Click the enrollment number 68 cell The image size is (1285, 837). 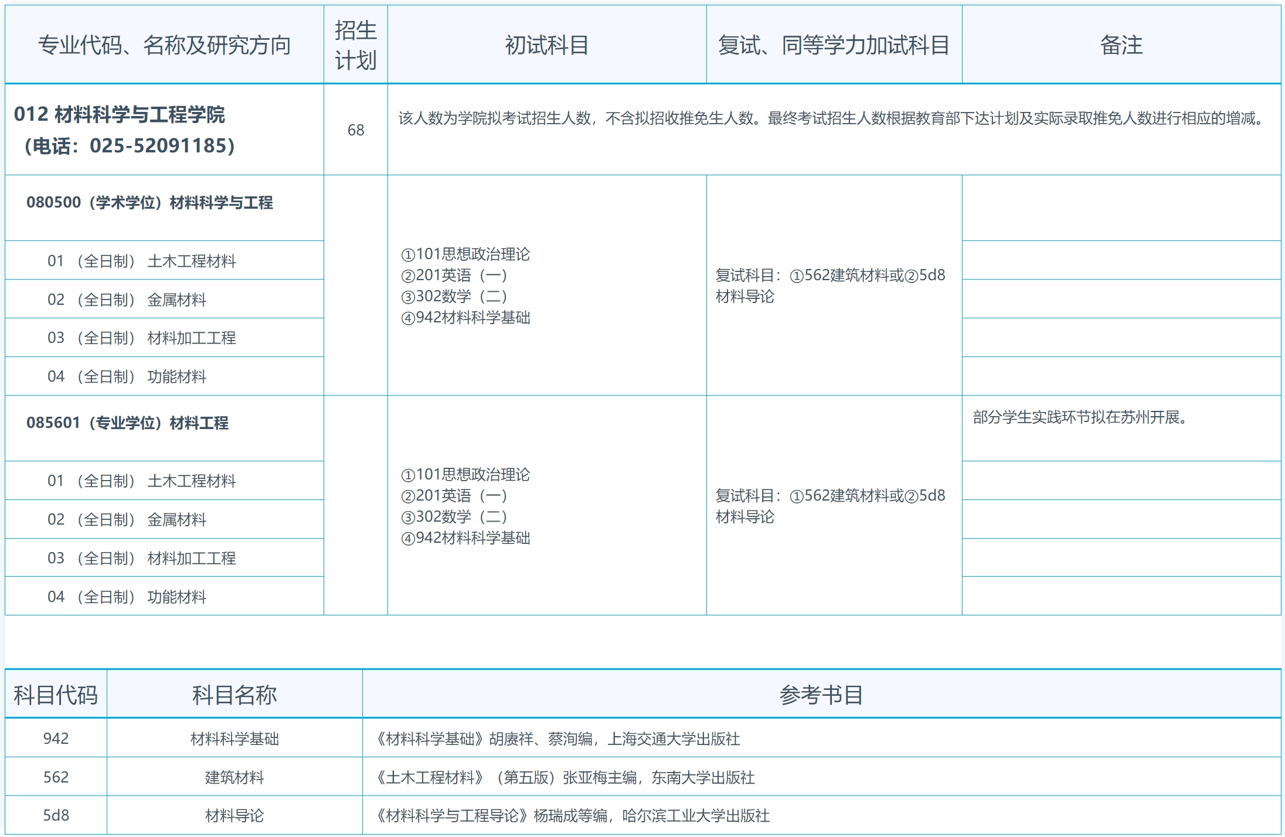(x=355, y=130)
